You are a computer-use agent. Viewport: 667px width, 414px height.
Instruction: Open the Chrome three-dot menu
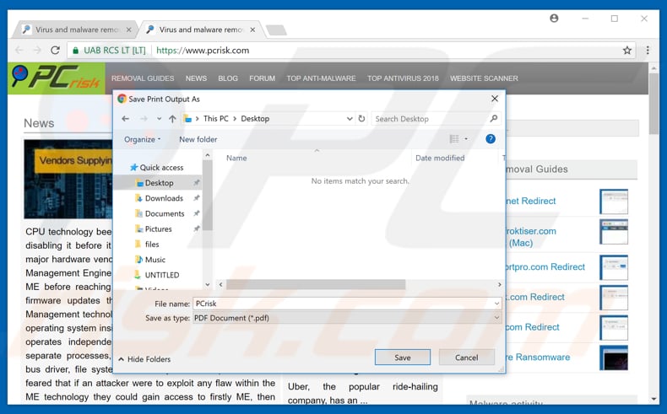[648, 50]
